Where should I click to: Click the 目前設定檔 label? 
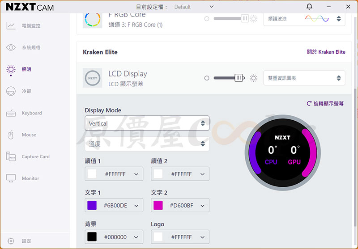click(x=152, y=7)
